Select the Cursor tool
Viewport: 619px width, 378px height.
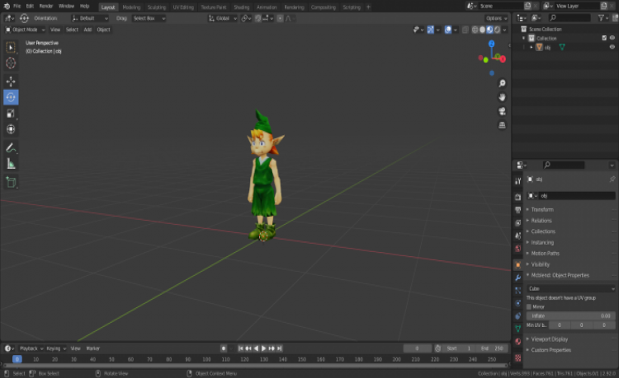coord(11,63)
